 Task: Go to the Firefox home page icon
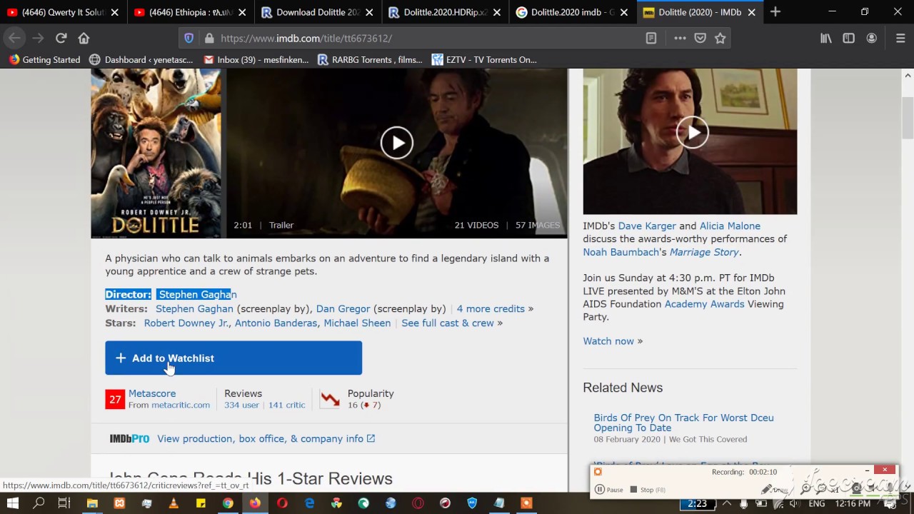tap(84, 39)
